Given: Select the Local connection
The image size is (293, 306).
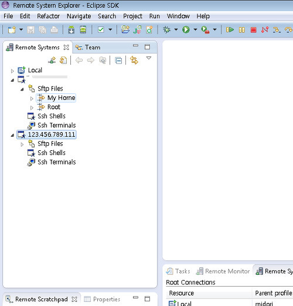Looking at the screenshot, I should click(35, 70).
